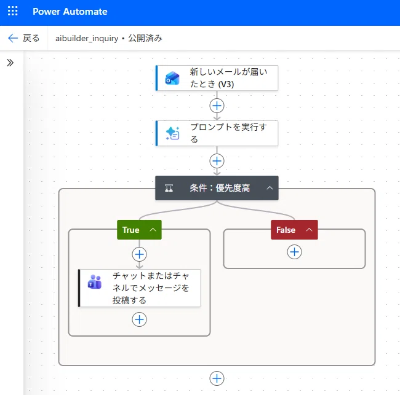400x395 pixels.
Task: Add a step after the condition block
Action: pos(217,378)
